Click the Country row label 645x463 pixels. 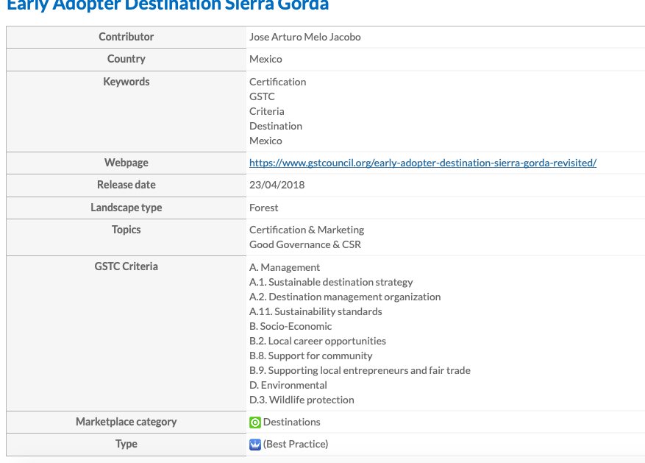point(126,60)
